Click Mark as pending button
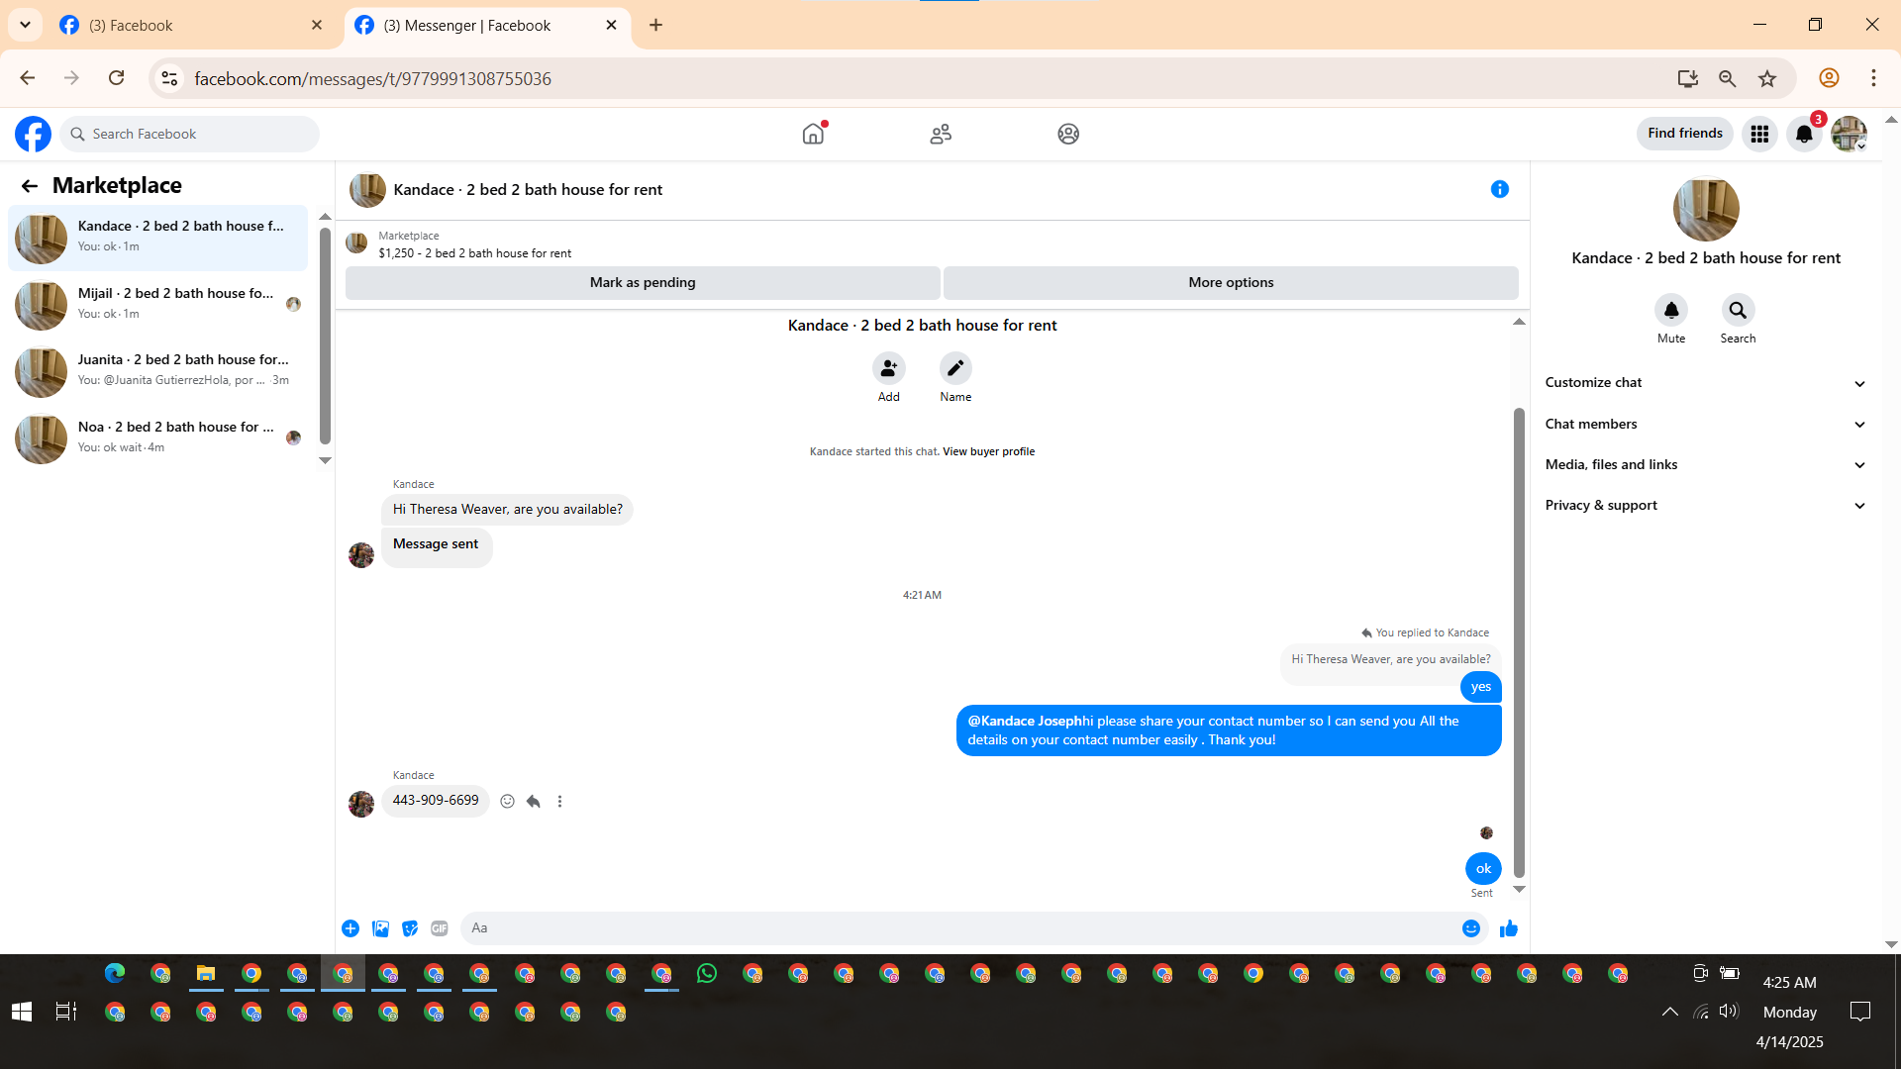Viewport: 1901px width, 1069px height. click(x=643, y=283)
